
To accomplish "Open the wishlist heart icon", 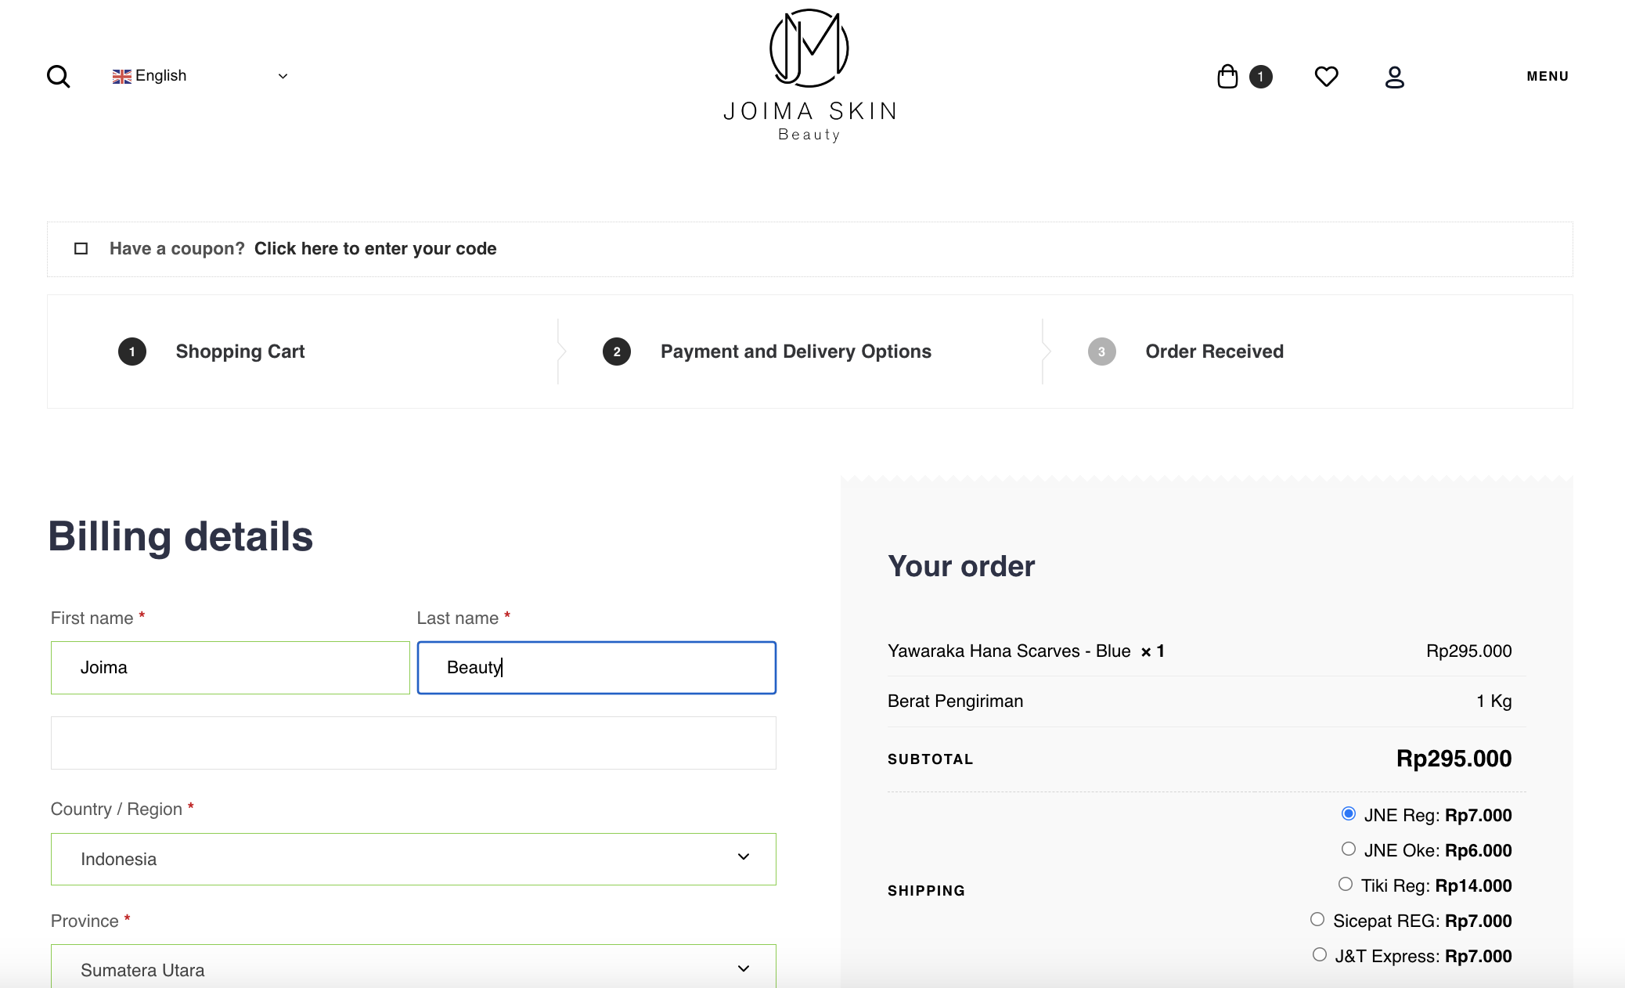I will [x=1326, y=76].
